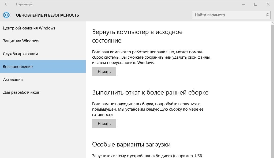Viewport: 274px width, 158px height.
Task: Click the 'Особые варианты загрузки' heading
Action: [131, 144]
